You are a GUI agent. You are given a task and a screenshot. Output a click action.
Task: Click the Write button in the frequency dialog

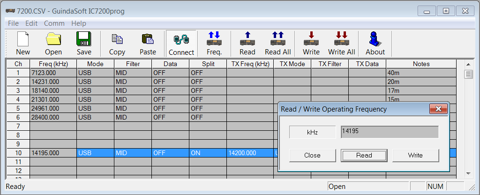[x=415, y=156]
